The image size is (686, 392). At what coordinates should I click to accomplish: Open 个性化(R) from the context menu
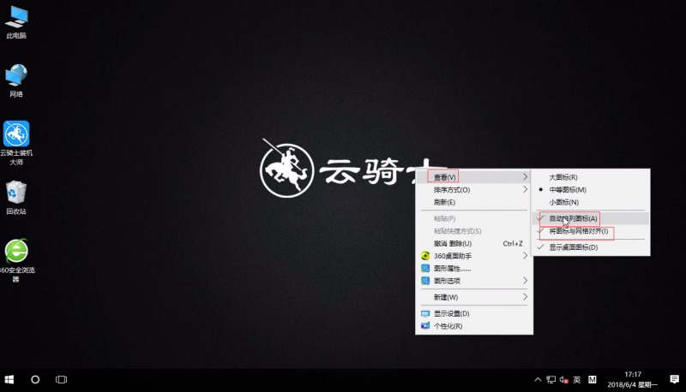[x=473, y=326]
